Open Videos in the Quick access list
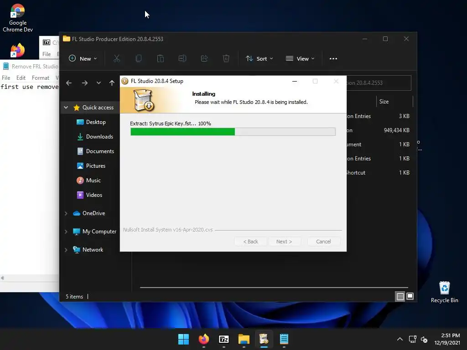Image resolution: width=467 pixels, height=350 pixels. tap(89, 195)
